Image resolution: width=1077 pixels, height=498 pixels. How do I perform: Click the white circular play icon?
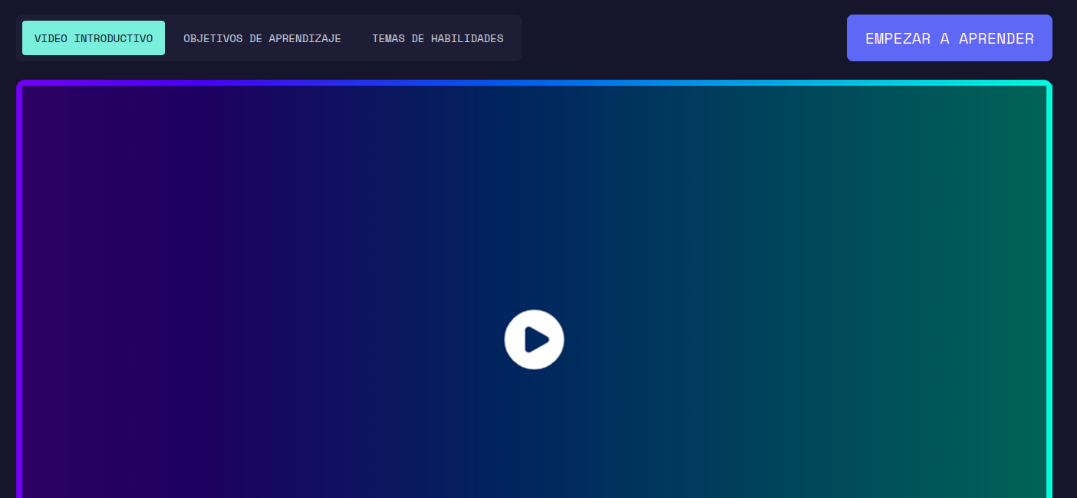pyautogui.click(x=534, y=339)
